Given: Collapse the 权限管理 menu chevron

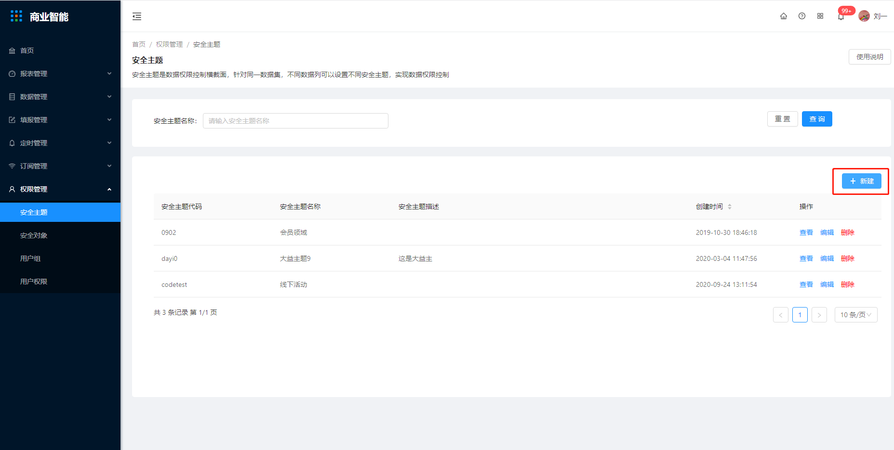Looking at the screenshot, I should point(109,189).
